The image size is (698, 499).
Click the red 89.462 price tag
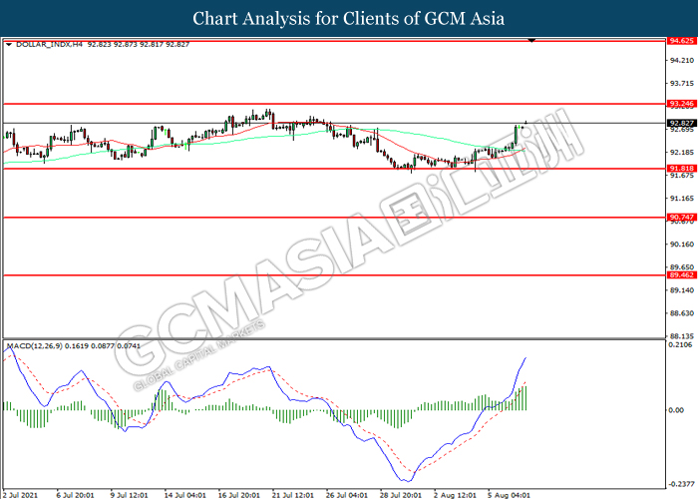click(680, 274)
